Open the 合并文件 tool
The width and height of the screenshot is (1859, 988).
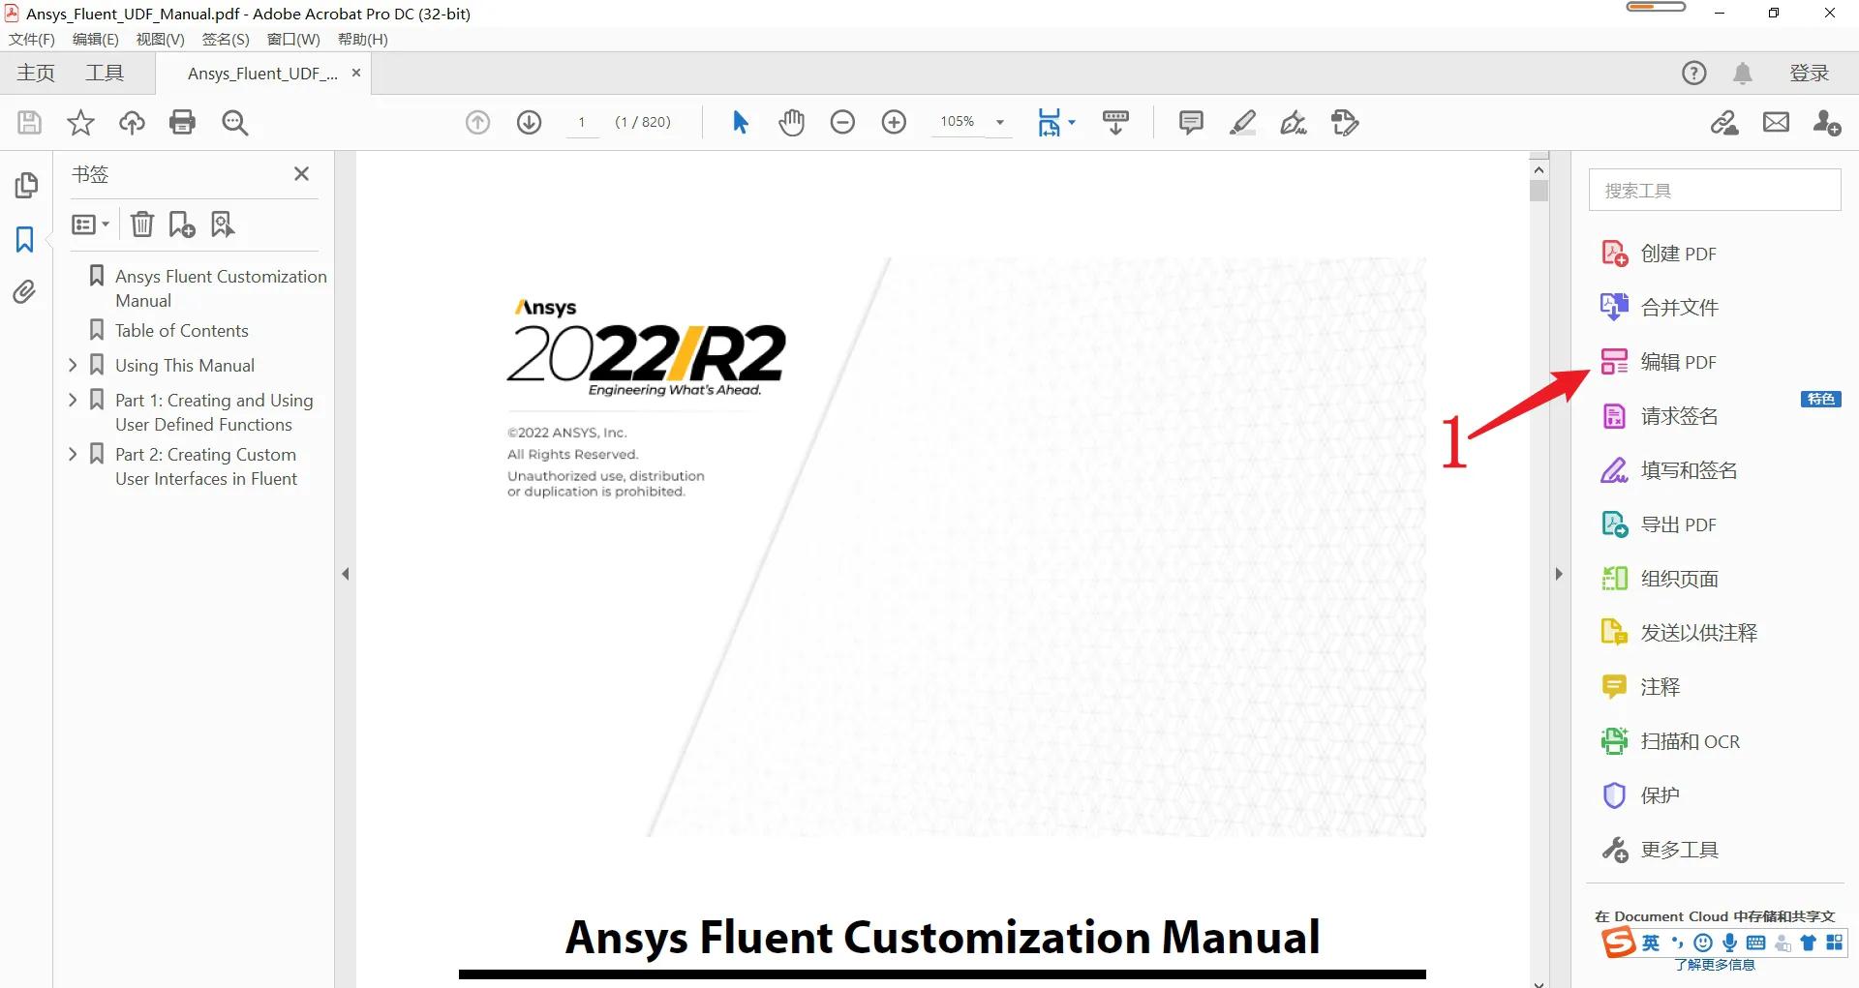pos(1660,308)
